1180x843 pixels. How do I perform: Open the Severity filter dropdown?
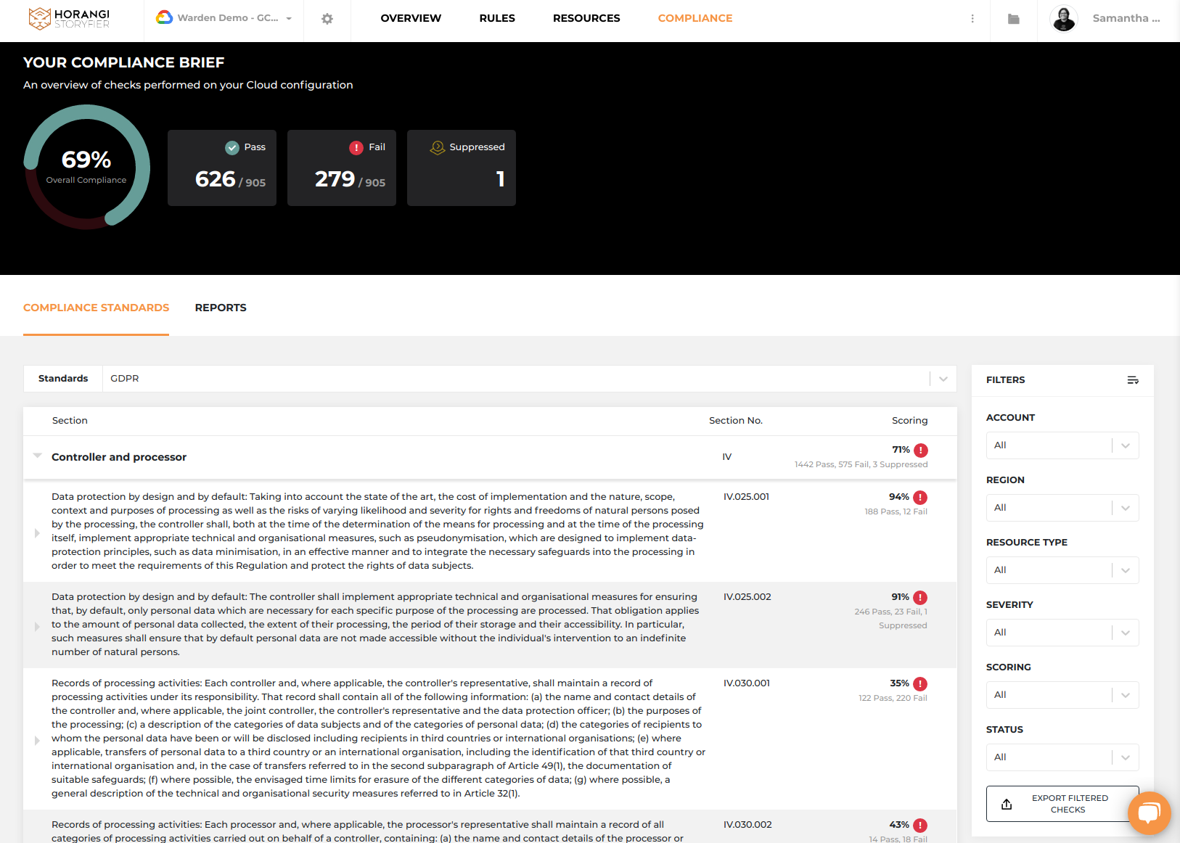coord(1062,633)
